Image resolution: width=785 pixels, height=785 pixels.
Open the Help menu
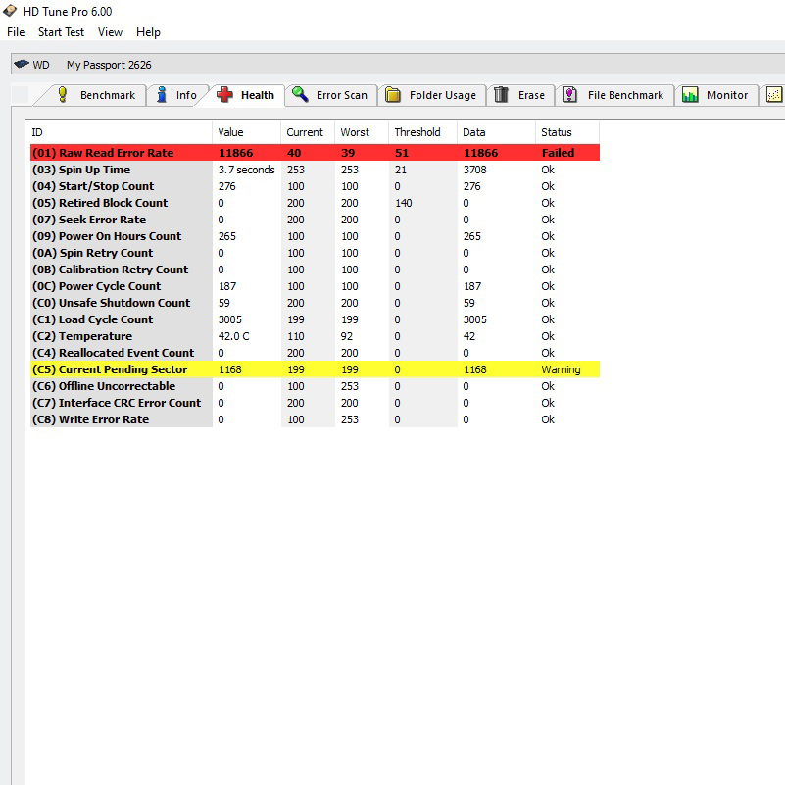tap(148, 32)
